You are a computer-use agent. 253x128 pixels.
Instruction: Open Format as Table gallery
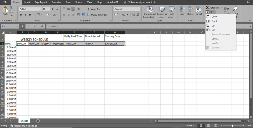point(162,12)
